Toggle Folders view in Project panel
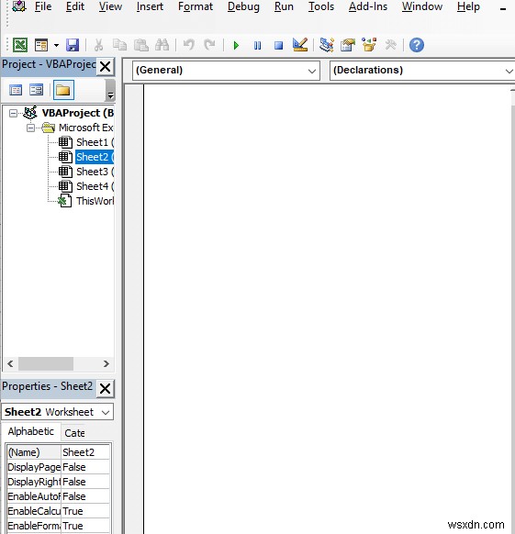The height and width of the screenshot is (534, 515). [63, 90]
